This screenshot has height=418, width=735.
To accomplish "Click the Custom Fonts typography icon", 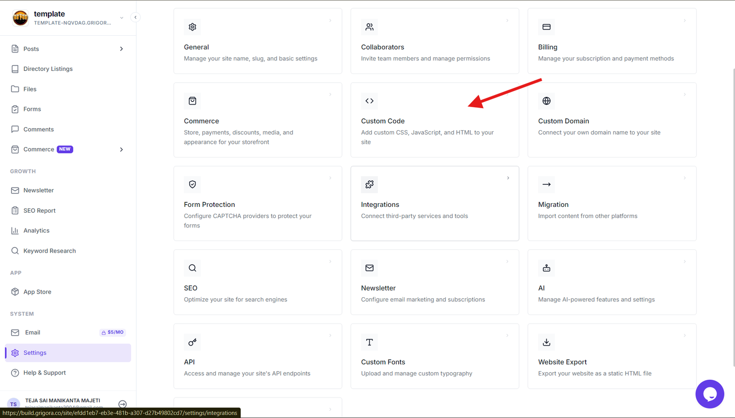I will tap(369, 342).
